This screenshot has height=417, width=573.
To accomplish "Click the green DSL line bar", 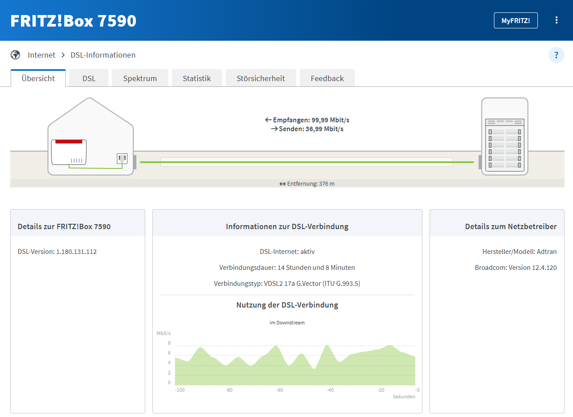I will 307,162.
